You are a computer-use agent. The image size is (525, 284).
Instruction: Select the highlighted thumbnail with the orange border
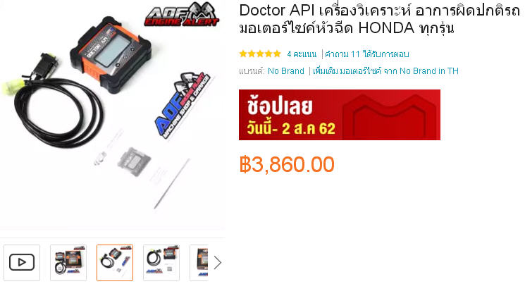[x=115, y=263]
